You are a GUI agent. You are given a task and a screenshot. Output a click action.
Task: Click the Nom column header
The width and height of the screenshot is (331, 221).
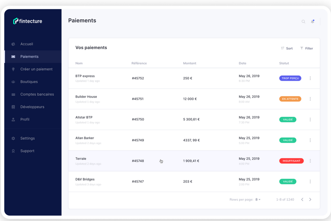pos(79,63)
